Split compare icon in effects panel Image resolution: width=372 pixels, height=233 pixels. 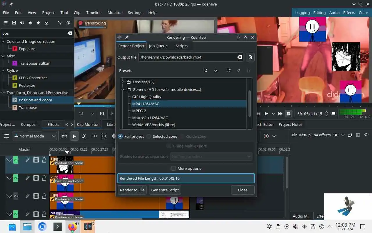(x=358, y=135)
